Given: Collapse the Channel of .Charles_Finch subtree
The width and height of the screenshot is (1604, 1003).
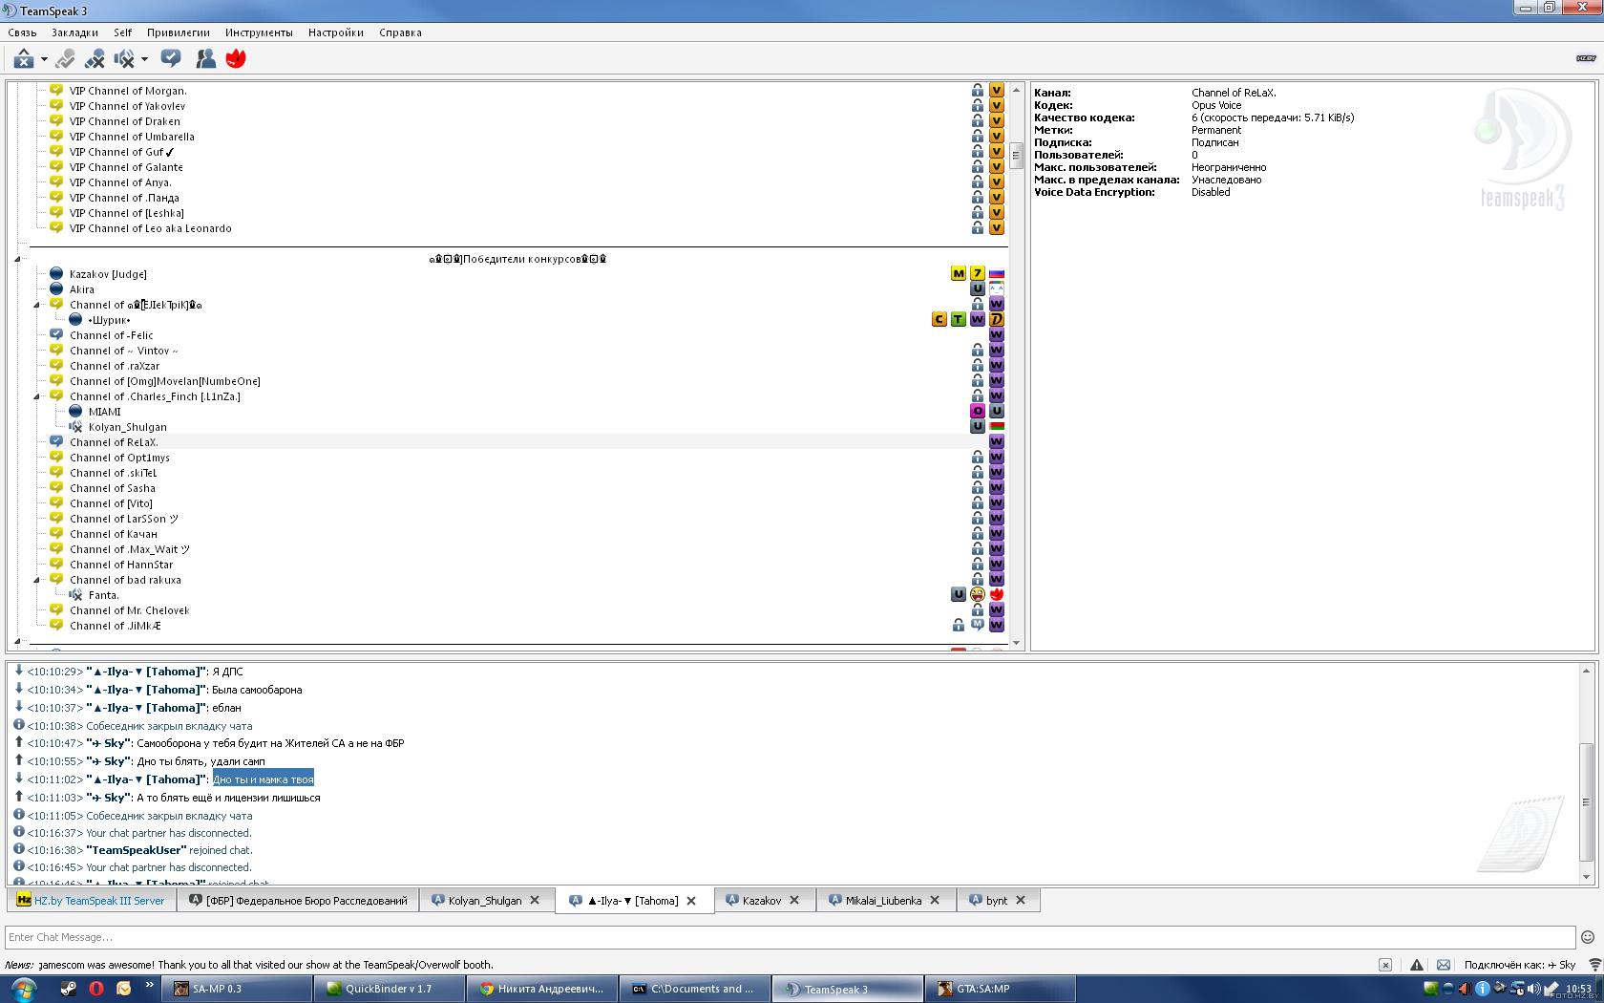Looking at the screenshot, I should [x=37, y=396].
